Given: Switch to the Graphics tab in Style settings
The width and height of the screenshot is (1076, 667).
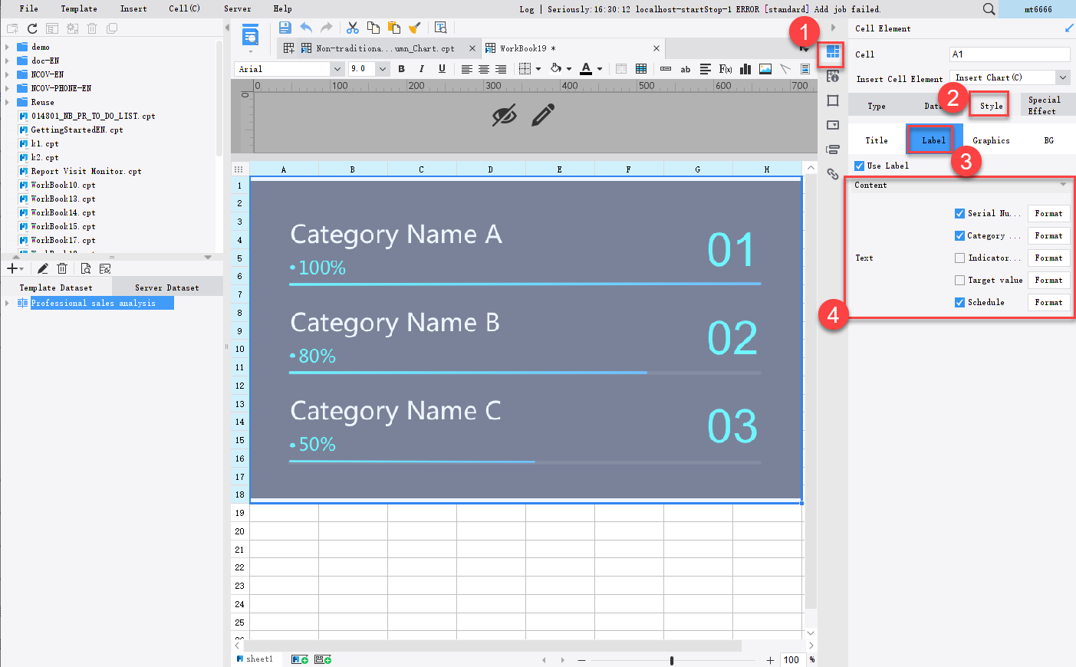Looking at the screenshot, I should click(x=990, y=140).
